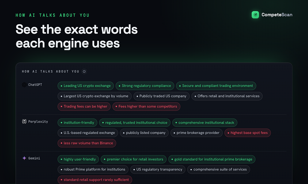Viewport: 308px width, 184px height.
Task: Select 'standard retail support rarely sufficient' tag
Action: coord(95,180)
